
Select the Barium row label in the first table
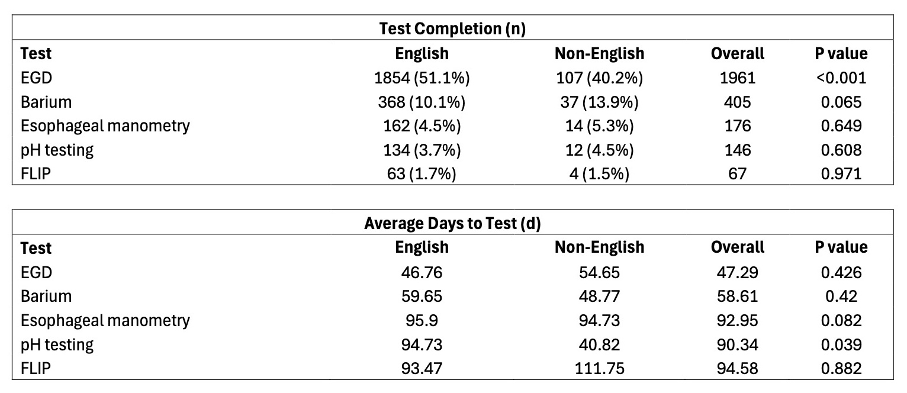coord(46,102)
